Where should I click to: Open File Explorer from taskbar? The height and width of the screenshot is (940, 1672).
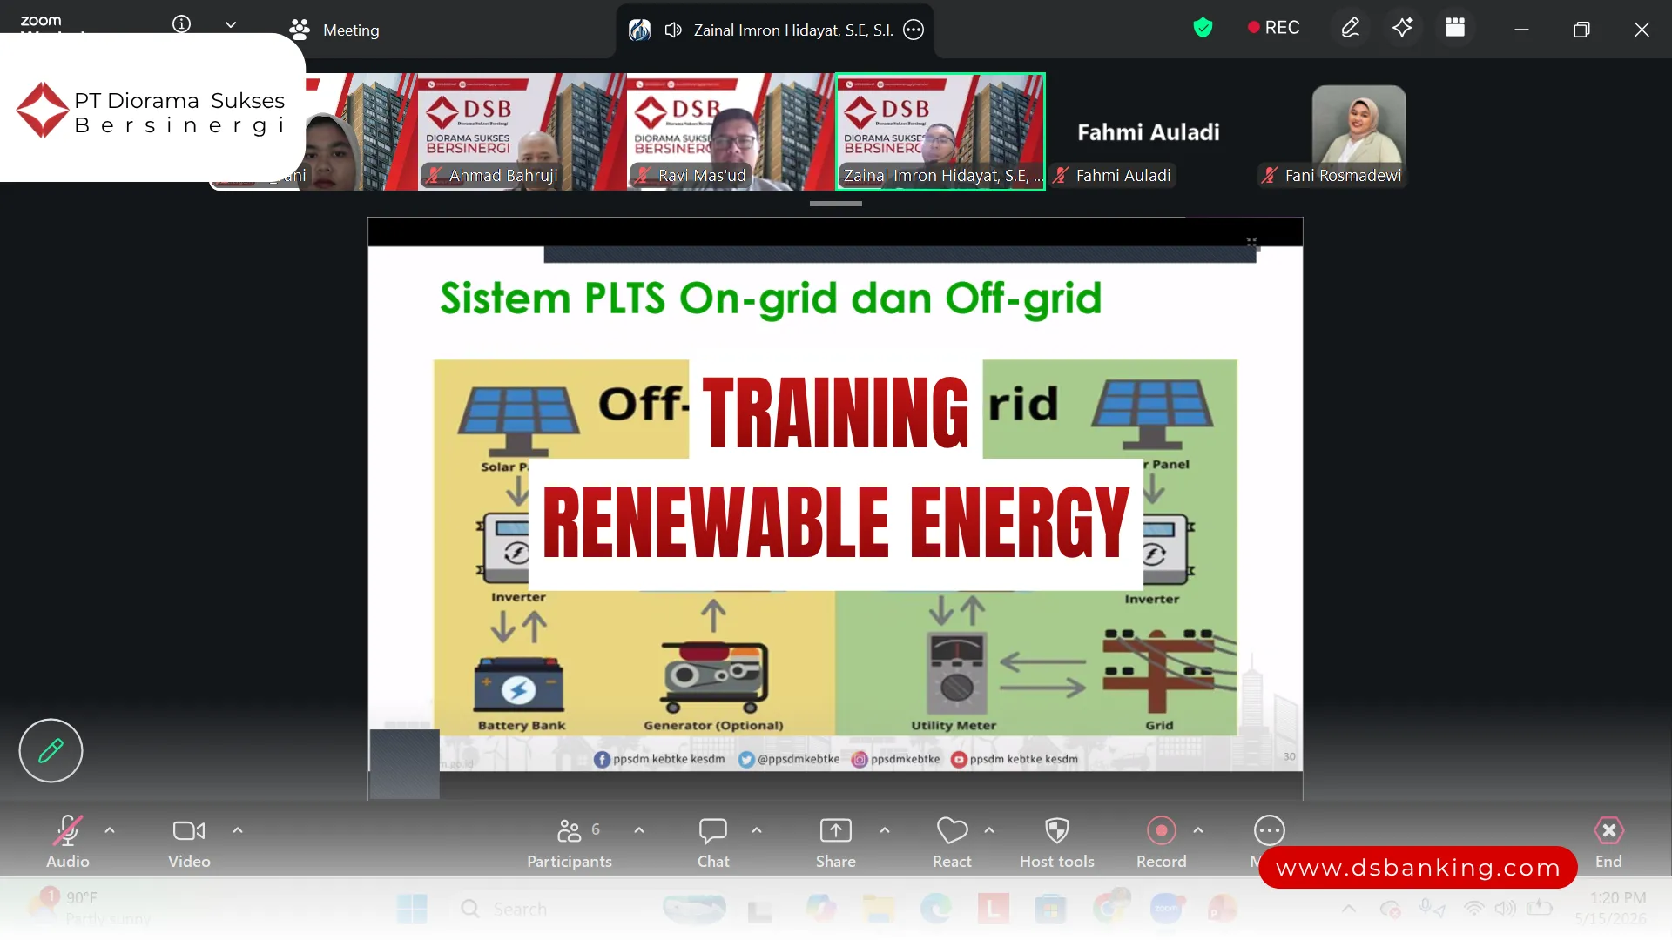[x=878, y=910]
